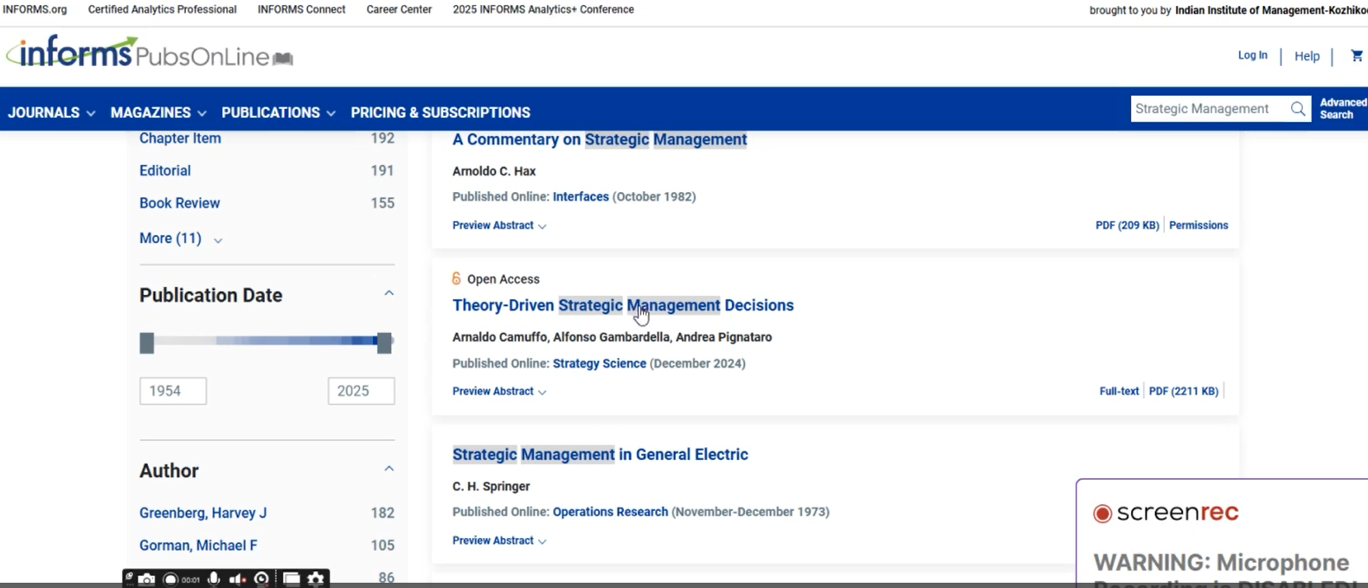This screenshot has height=588, width=1368.
Task: Click the INFORMS PubsOnLine logo
Action: (149, 54)
